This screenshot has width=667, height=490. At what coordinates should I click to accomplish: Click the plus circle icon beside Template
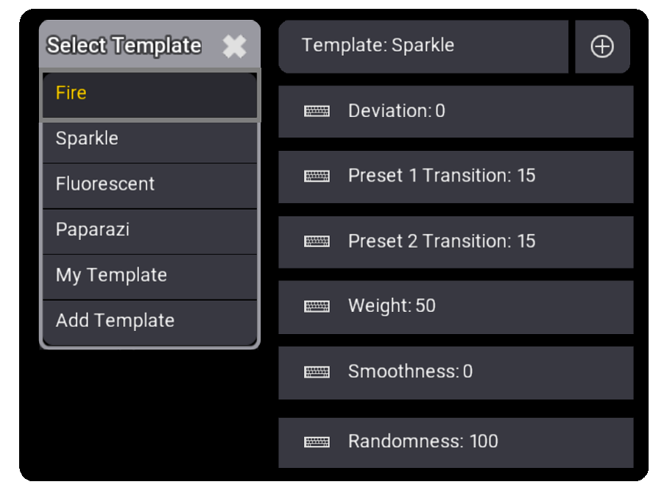pyautogui.click(x=602, y=46)
